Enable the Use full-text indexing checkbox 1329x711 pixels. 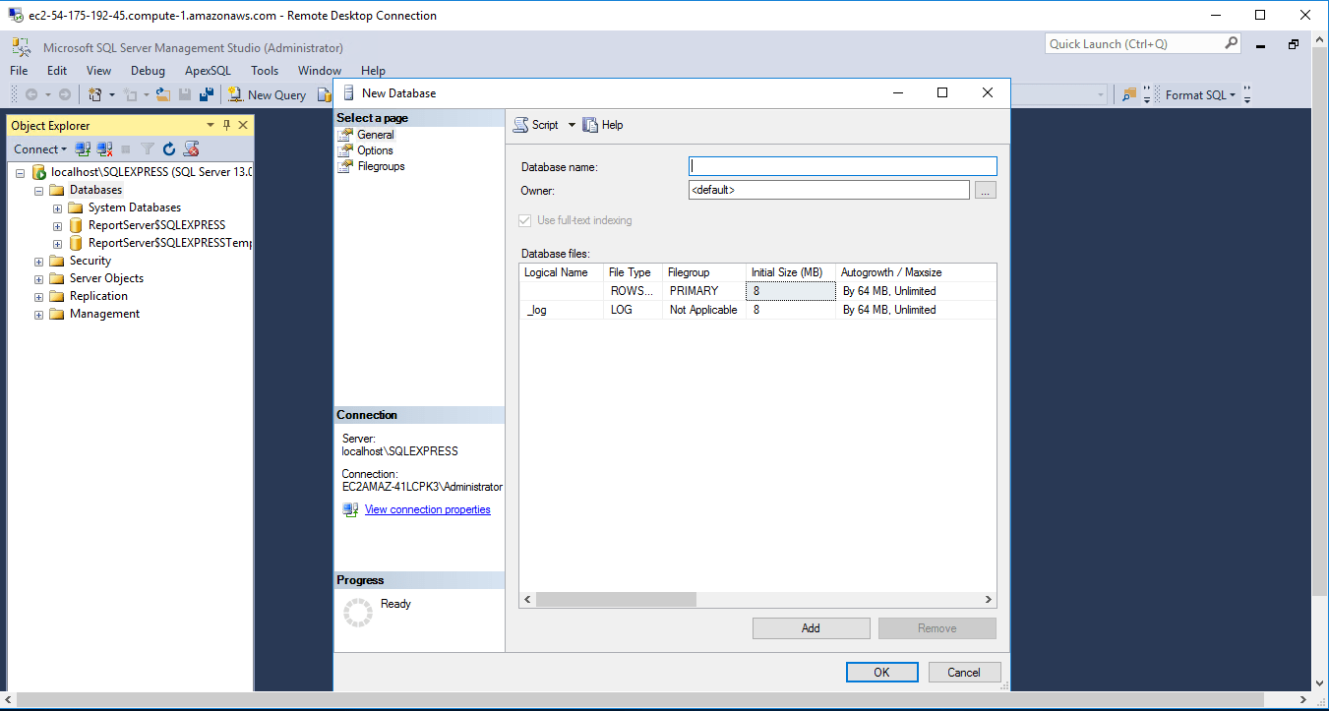(x=524, y=220)
